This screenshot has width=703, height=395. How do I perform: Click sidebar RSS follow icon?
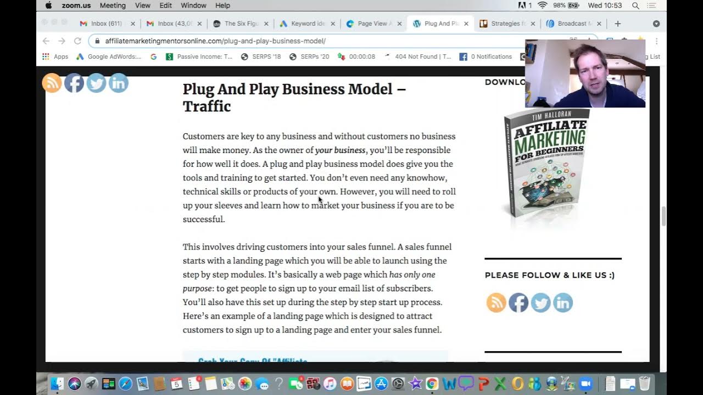click(496, 302)
